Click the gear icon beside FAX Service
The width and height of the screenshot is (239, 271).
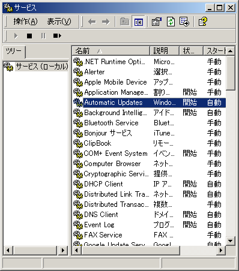tap(78, 235)
